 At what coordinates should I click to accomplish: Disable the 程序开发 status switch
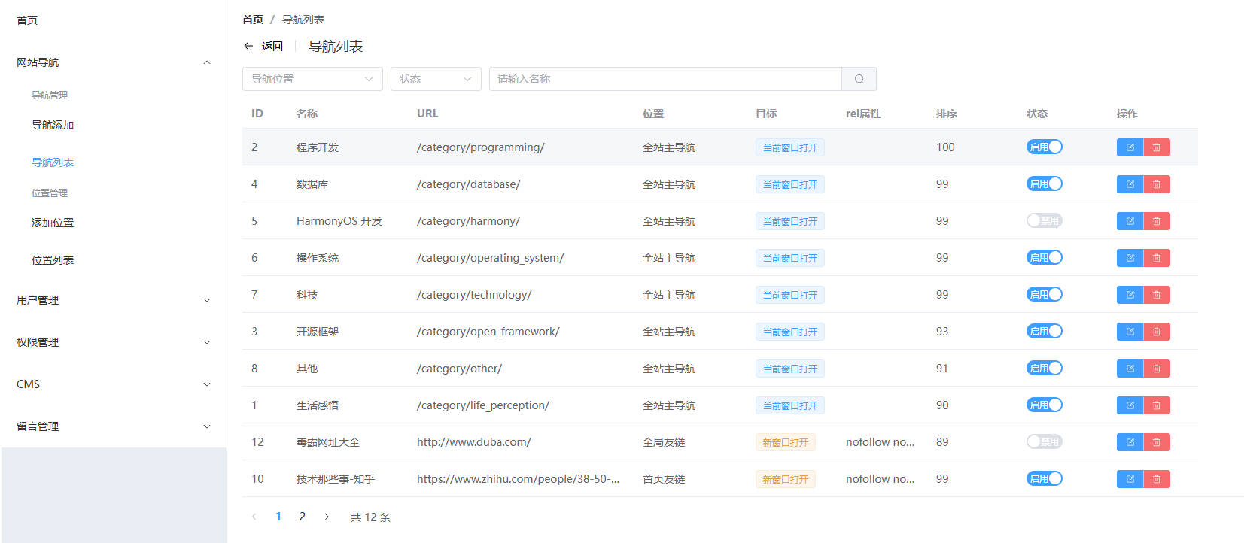pos(1045,147)
